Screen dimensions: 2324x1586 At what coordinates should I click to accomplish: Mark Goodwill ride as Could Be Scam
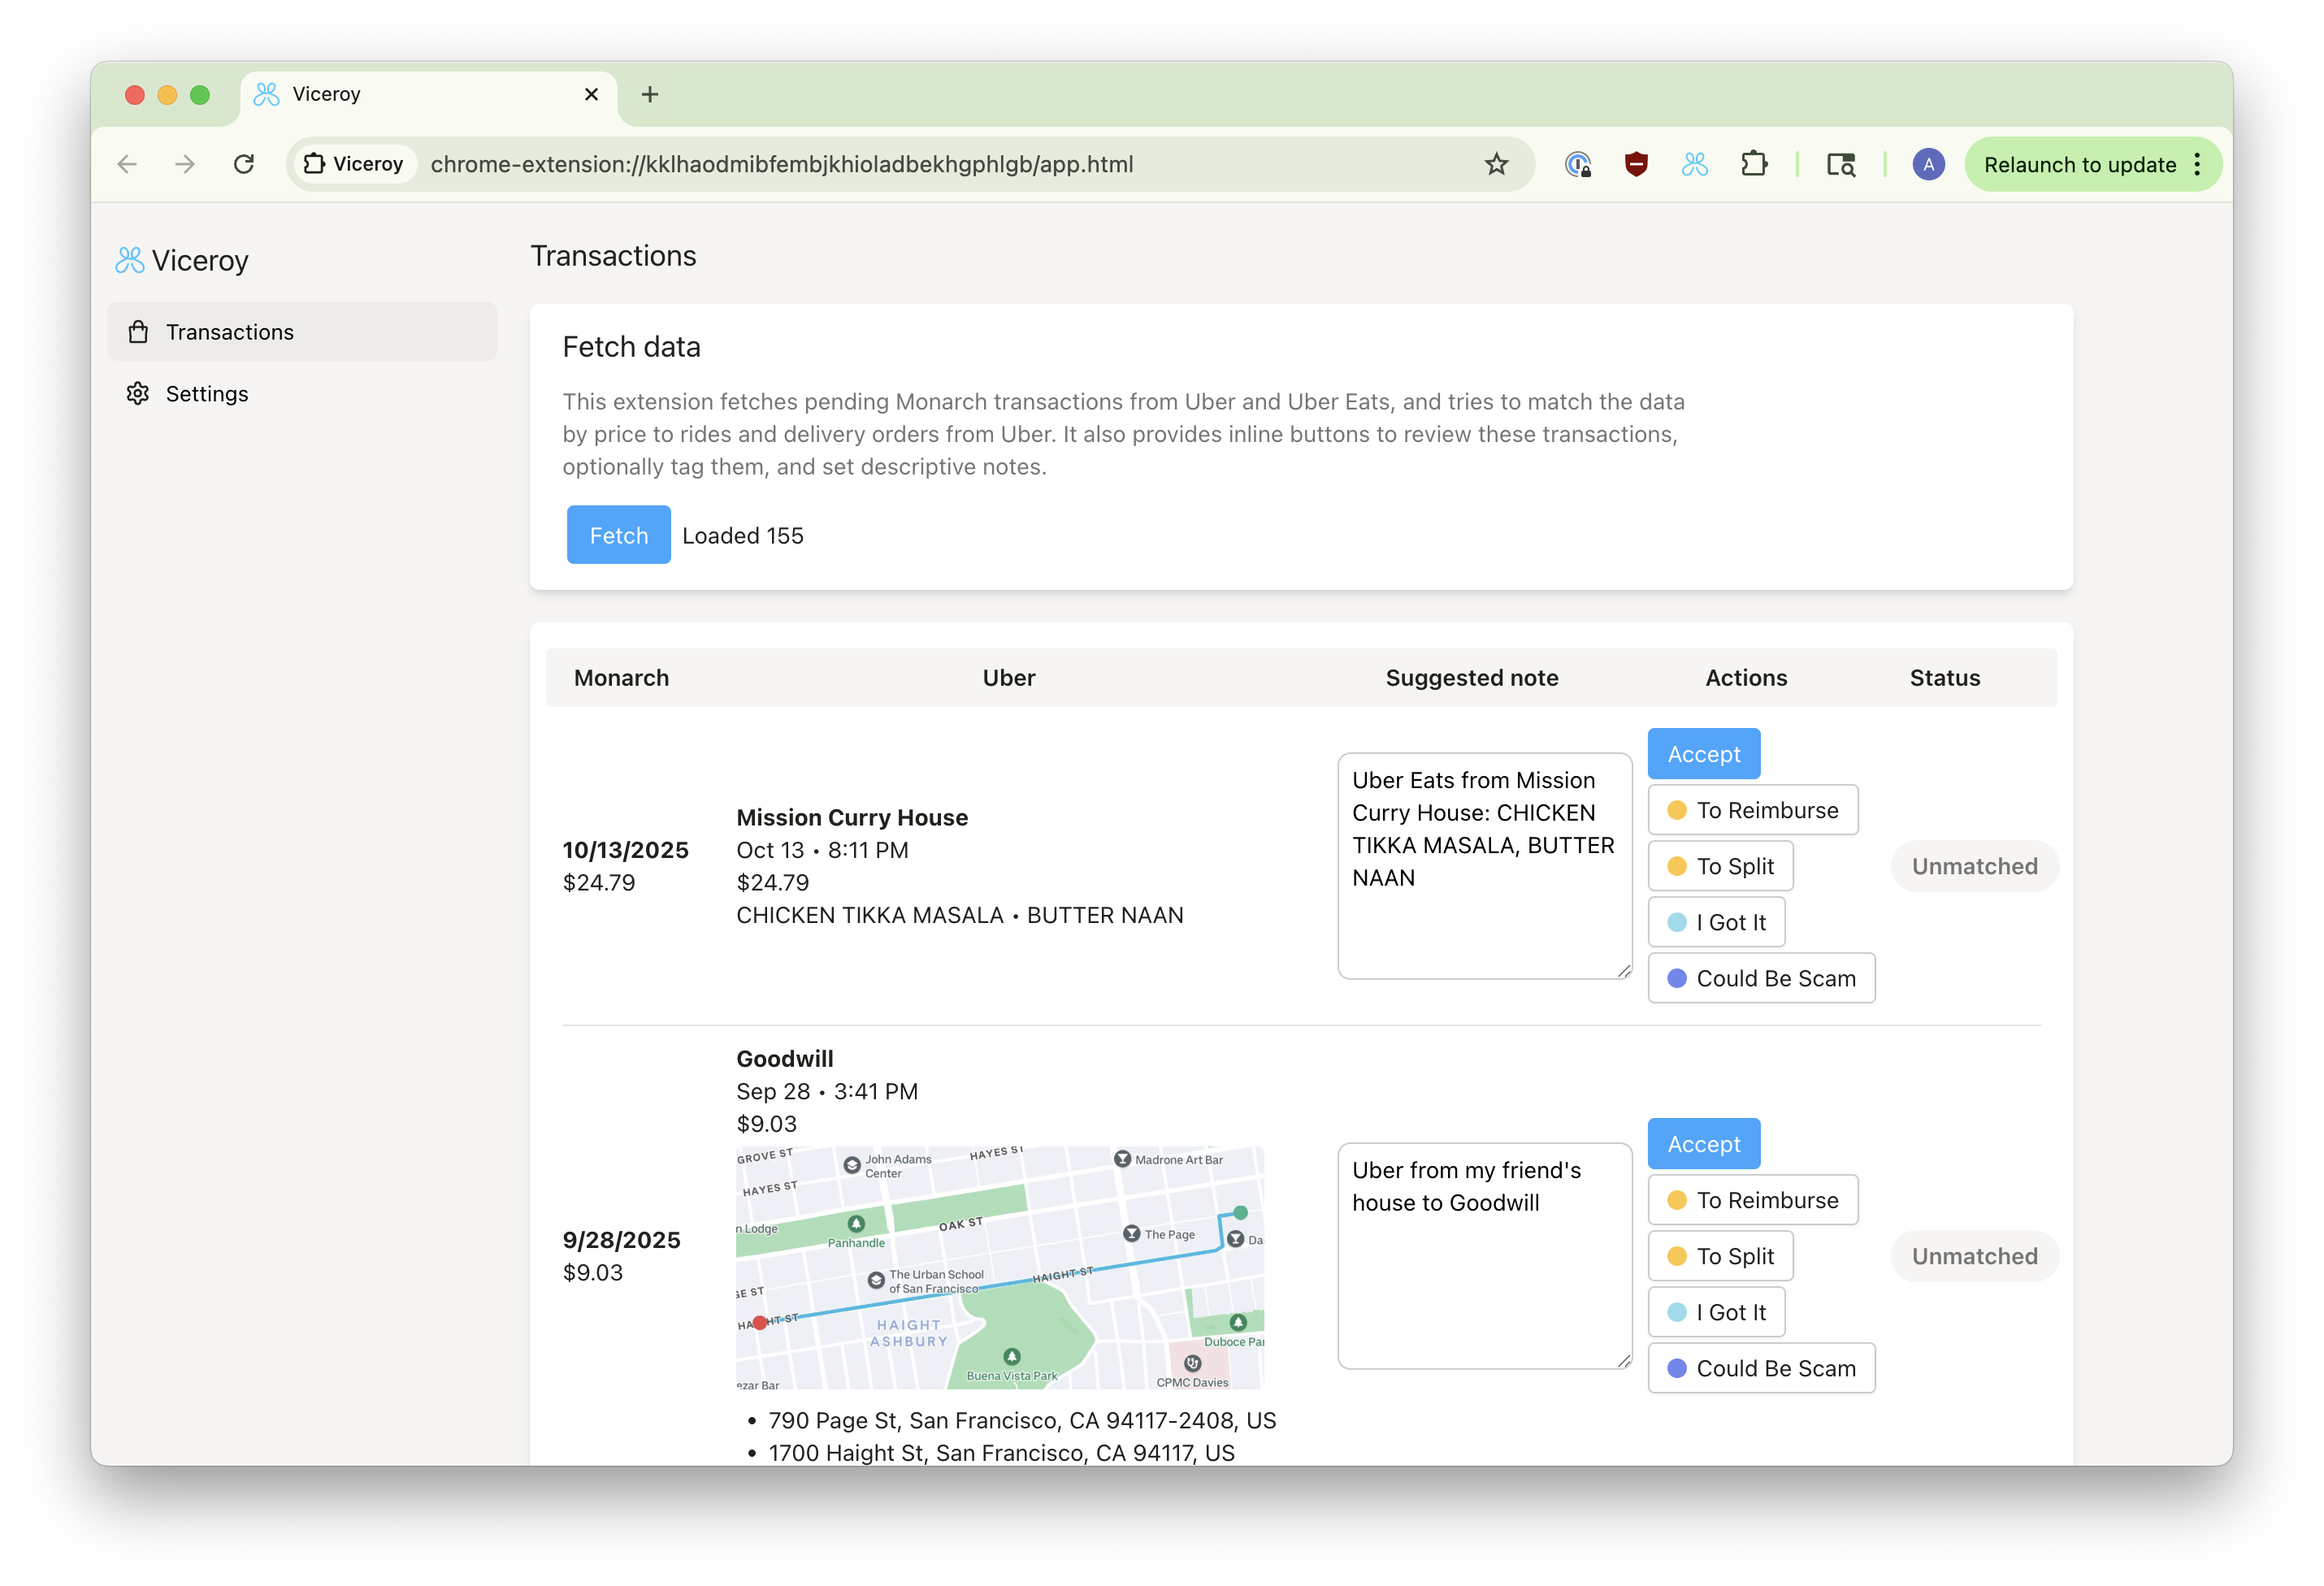click(1760, 1368)
